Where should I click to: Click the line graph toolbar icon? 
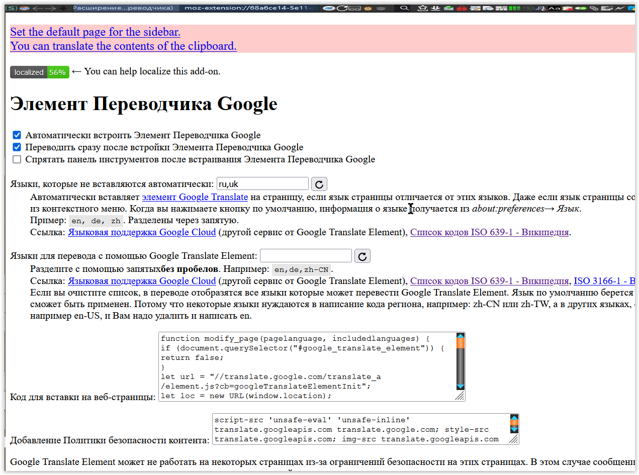coord(619,8)
